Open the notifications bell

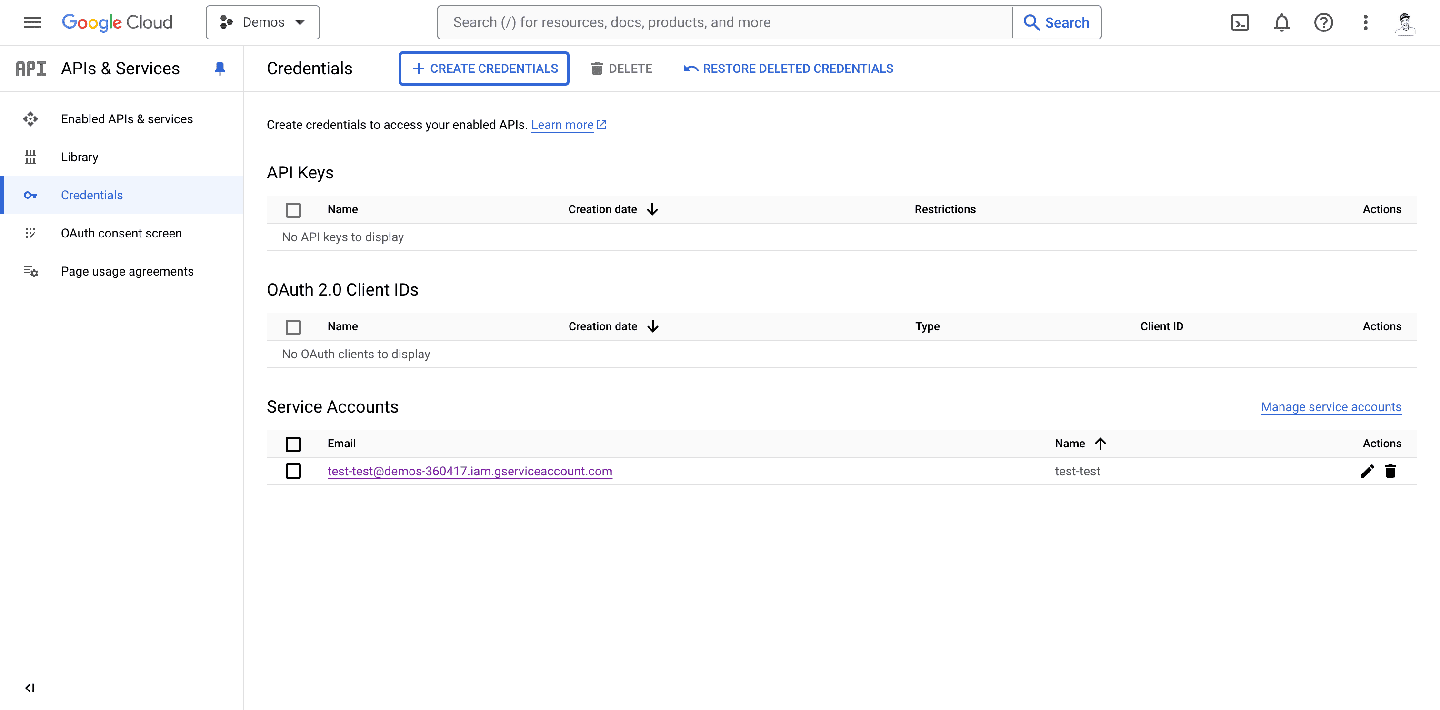tap(1281, 22)
